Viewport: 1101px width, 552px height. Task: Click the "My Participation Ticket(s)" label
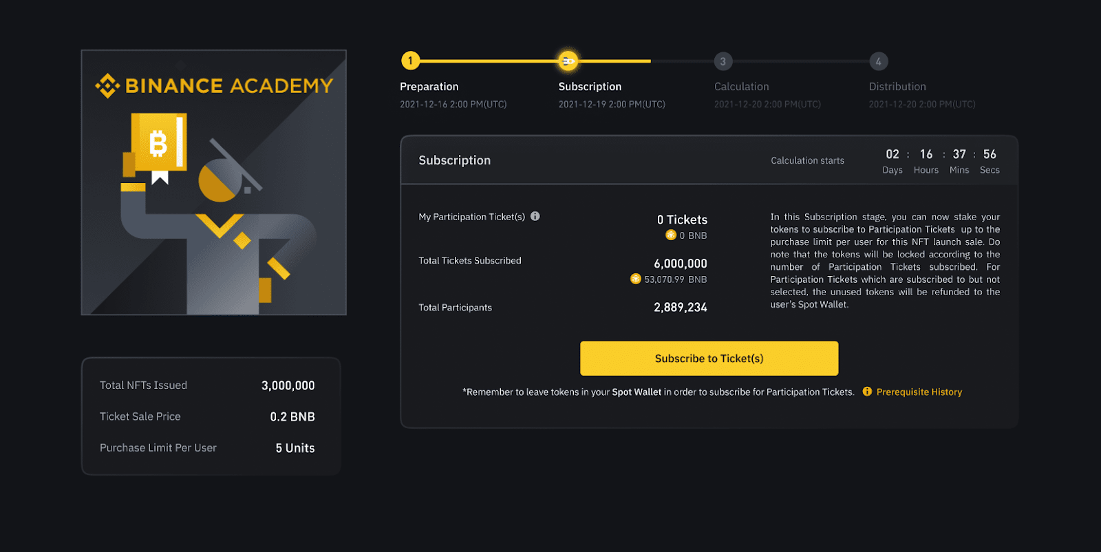[x=471, y=217]
